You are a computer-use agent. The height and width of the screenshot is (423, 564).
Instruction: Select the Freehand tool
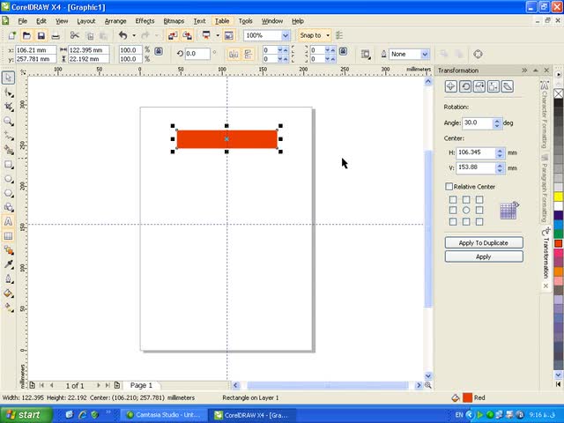click(8, 136)
